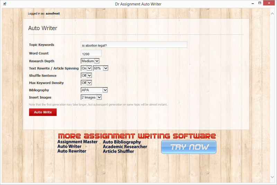Click the Shuffle Sentence label

coord(43,75)
